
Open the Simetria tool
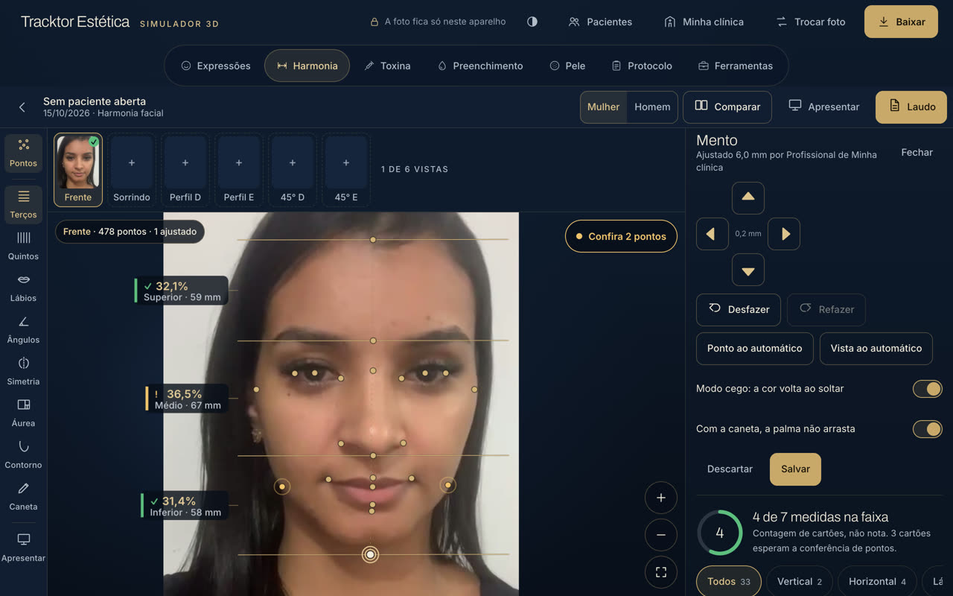tap(23, 372)
